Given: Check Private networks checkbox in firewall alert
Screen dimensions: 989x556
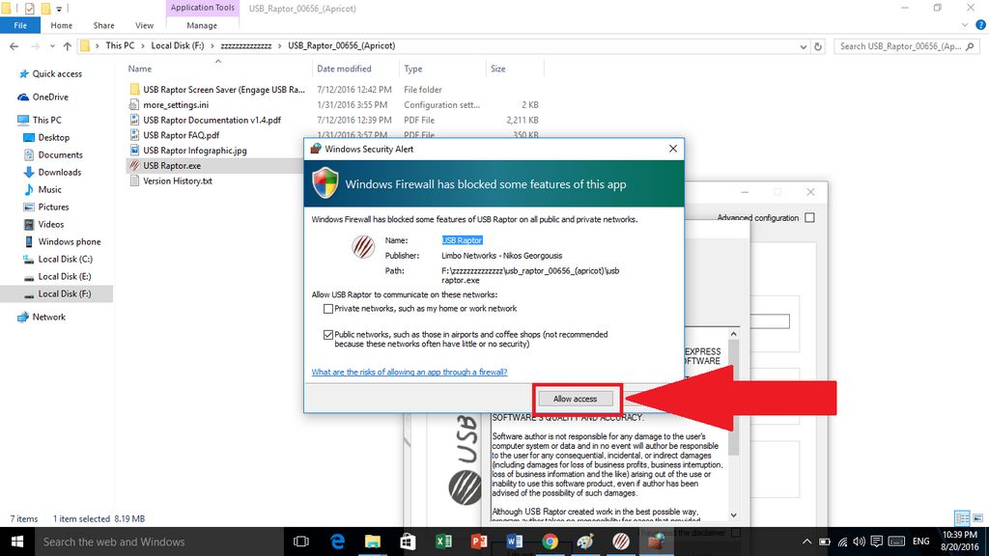Looking at the screenshot, I should pyautogui.click(x=328, y=309).
